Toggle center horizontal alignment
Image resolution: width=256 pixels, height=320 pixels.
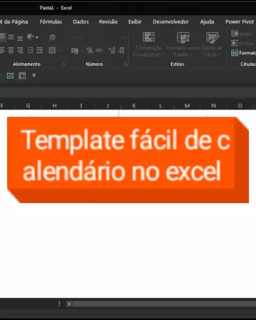pos(11,50)
